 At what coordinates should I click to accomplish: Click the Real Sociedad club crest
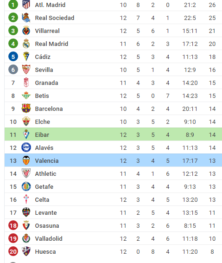(x=26, y=18)
